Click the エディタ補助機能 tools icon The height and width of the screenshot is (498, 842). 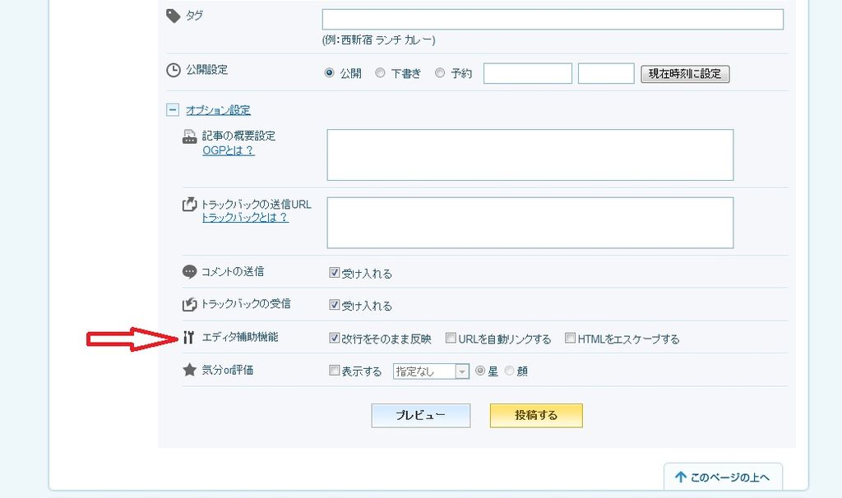coord(189,338)
